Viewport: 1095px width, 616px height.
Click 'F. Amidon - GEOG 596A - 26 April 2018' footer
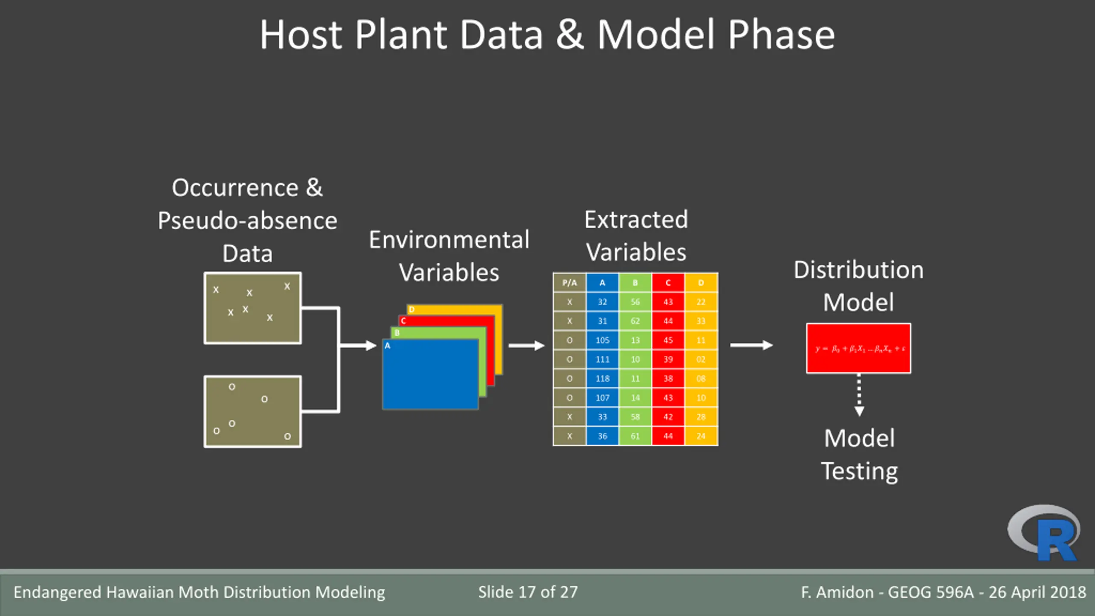coord(943,592)
